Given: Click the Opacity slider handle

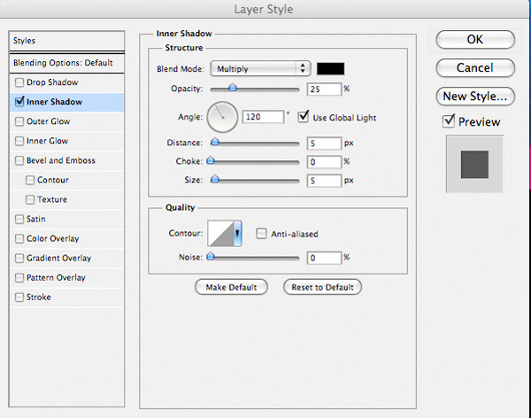Looking at the screenshot, I should (232, 88).
